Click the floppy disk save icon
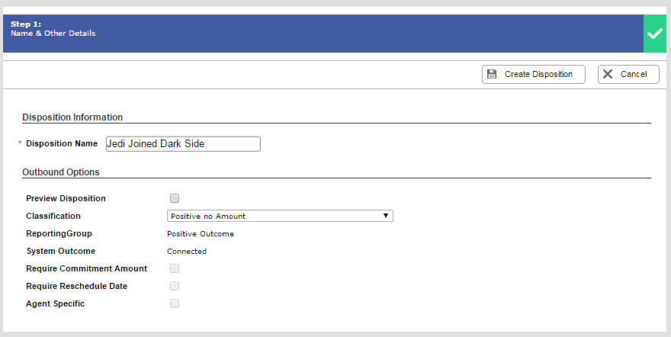Image resolution: width=671 pixels, height=337 pixels. (x=492, y=74)
